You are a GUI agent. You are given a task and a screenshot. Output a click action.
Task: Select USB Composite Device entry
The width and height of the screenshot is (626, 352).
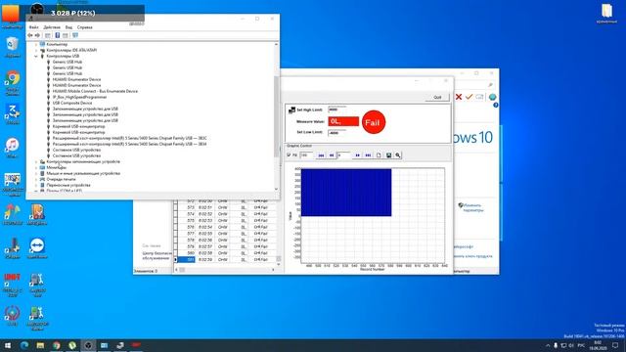pyautogui.click(x=72, y=103)
